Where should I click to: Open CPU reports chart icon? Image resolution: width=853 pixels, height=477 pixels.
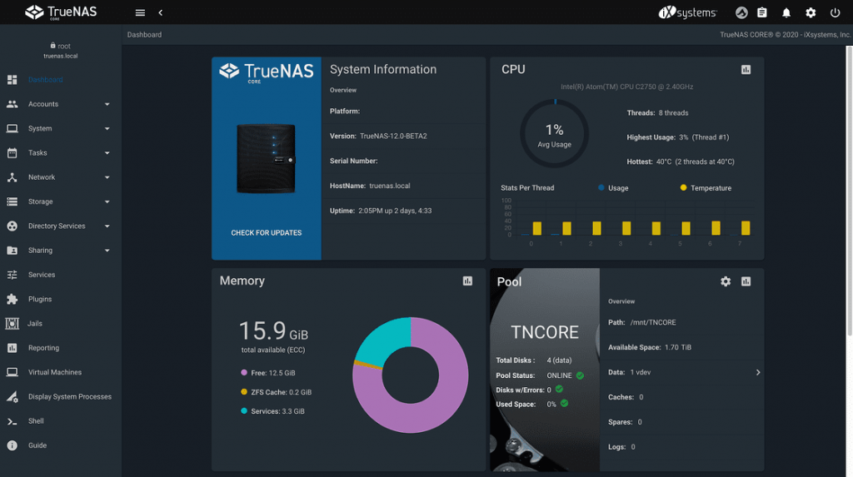tap(746, 70)
